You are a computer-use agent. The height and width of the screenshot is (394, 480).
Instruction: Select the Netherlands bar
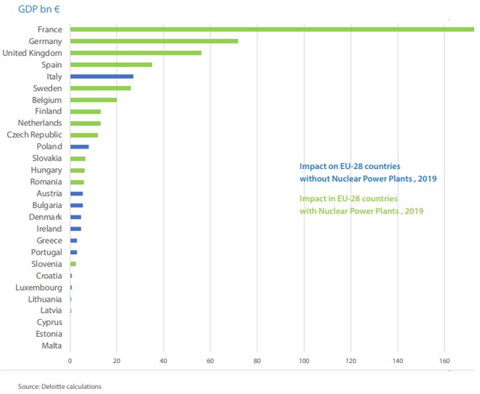point(85,124)
